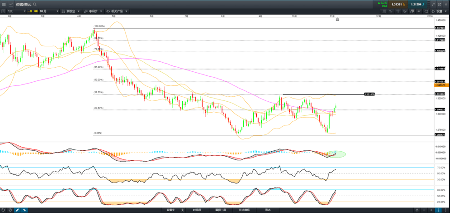
Task: Open the chart list panel icon
Action: click(x=4, y=11)
